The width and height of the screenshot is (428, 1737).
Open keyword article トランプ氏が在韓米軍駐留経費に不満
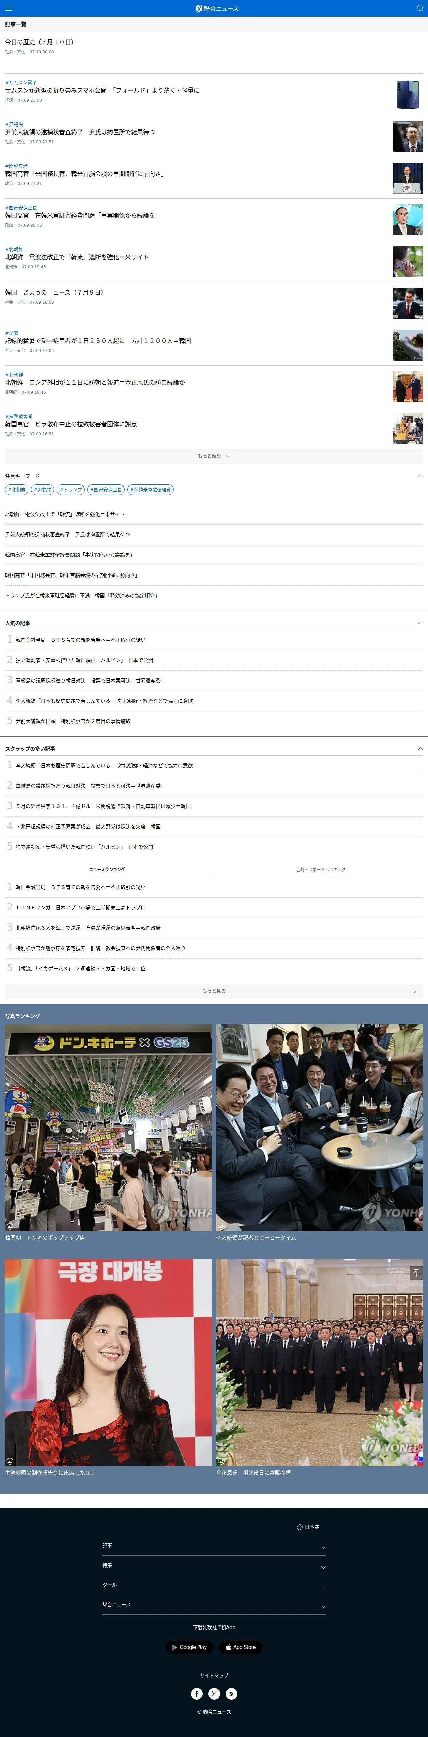point(81,595)
